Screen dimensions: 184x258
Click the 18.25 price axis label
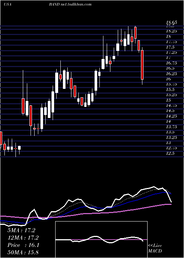coord(171,31)
